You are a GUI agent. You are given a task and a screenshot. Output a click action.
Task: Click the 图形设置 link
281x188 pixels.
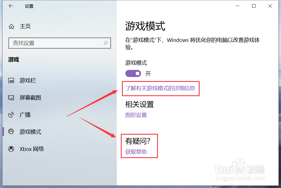tap(136, 115)
